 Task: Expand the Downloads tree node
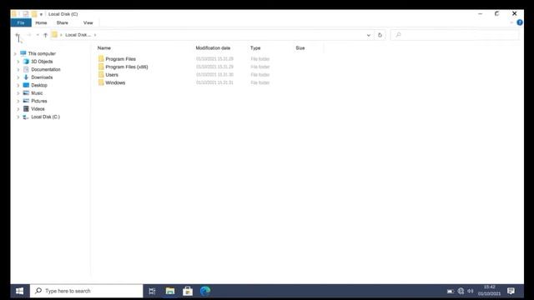[18, 77]
